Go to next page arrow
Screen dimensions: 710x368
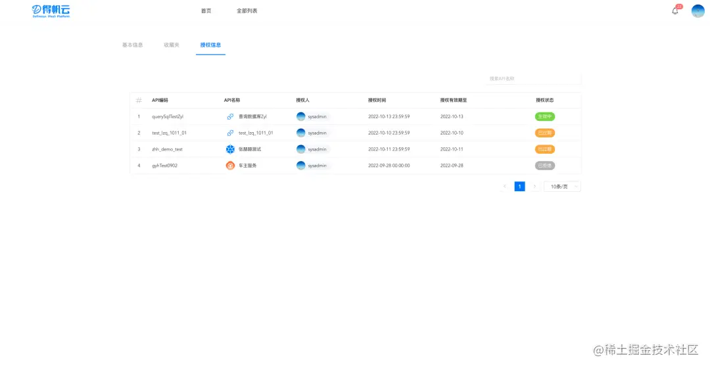(x=534, y=186)
